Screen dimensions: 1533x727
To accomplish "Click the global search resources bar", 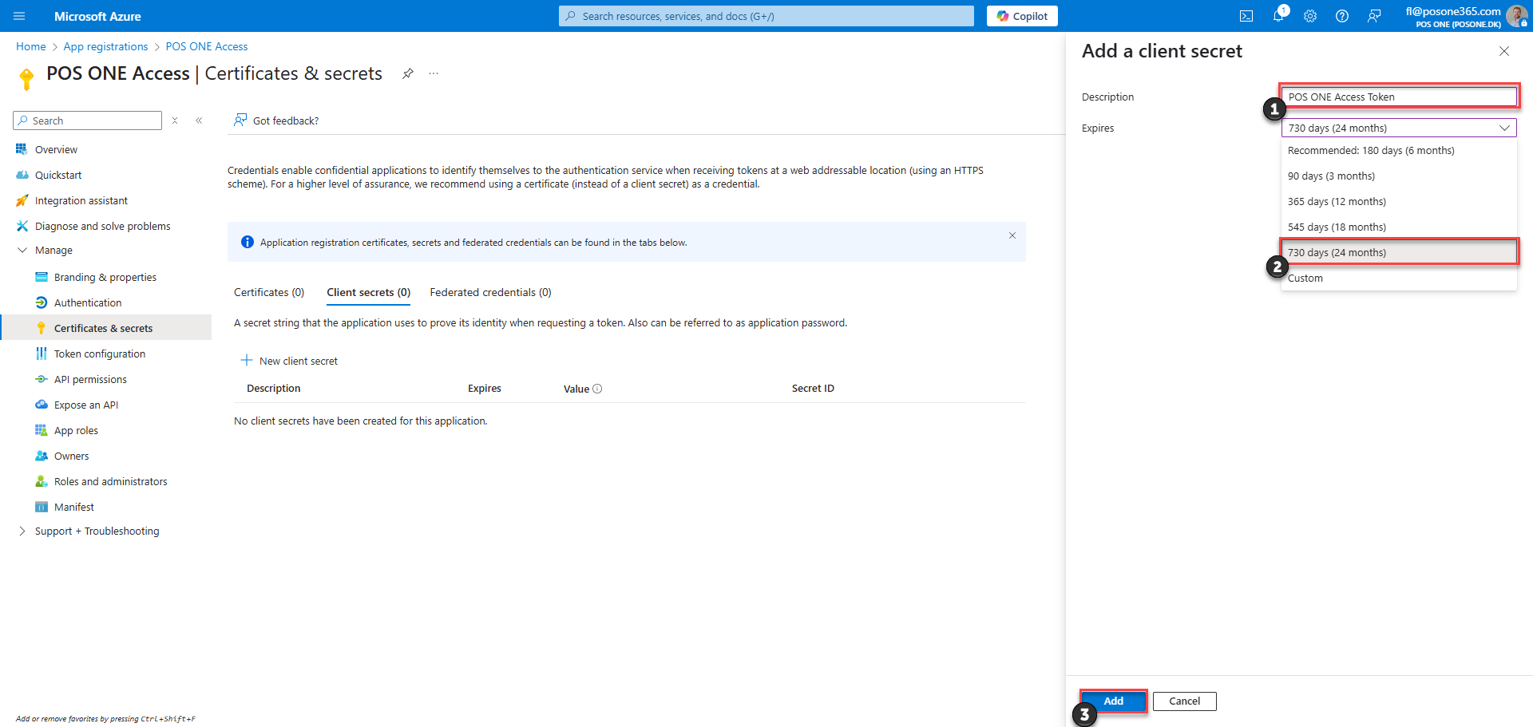I will pos(766,16).
